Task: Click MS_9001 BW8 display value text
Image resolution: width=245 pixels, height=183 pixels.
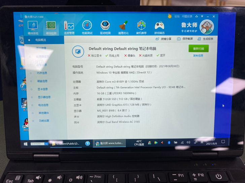Action: (113, 110)
